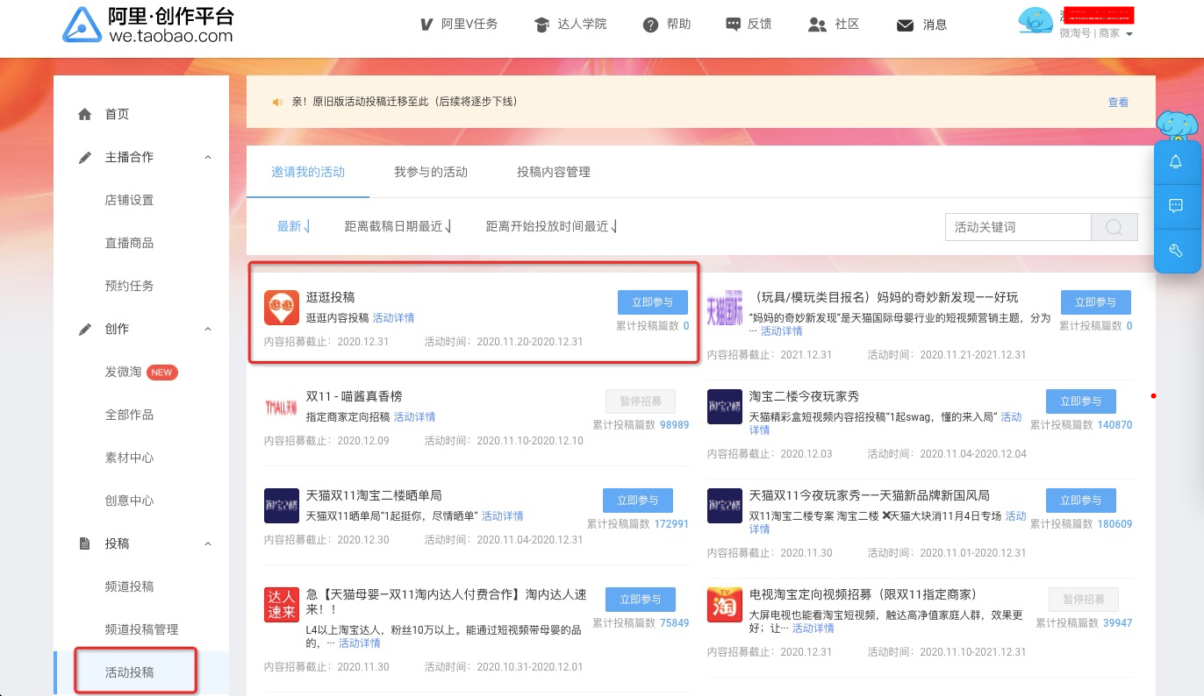The width and height of the screenshot is (1204, 696).
Task: Click the speaker announcement icon in notice bar
Action: click(277, 102)
